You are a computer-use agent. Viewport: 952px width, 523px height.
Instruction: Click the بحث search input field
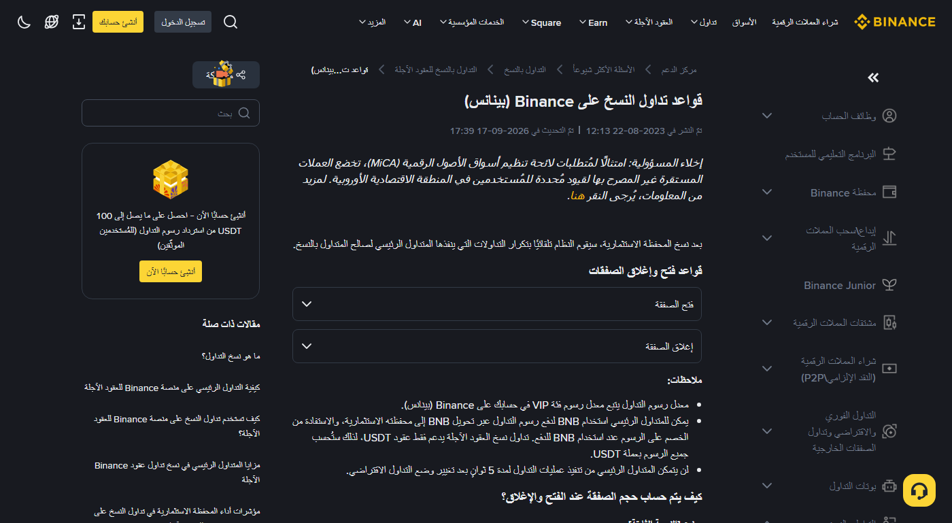click(x=171, y=113)
